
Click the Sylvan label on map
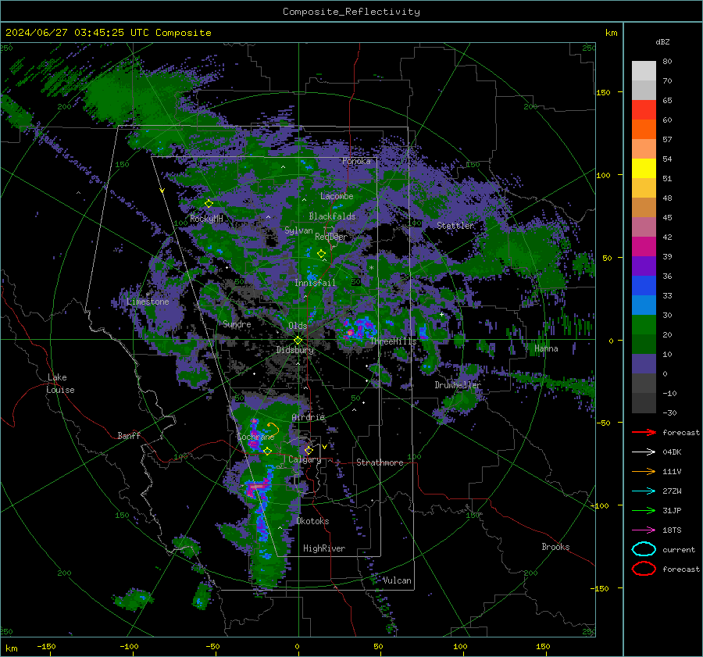click(x=298, y=230)
